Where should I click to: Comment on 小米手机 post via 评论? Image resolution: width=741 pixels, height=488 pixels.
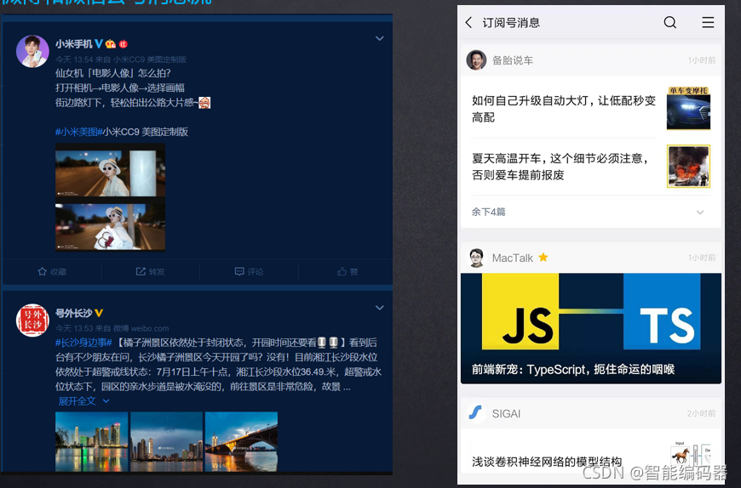pos(249,272)
